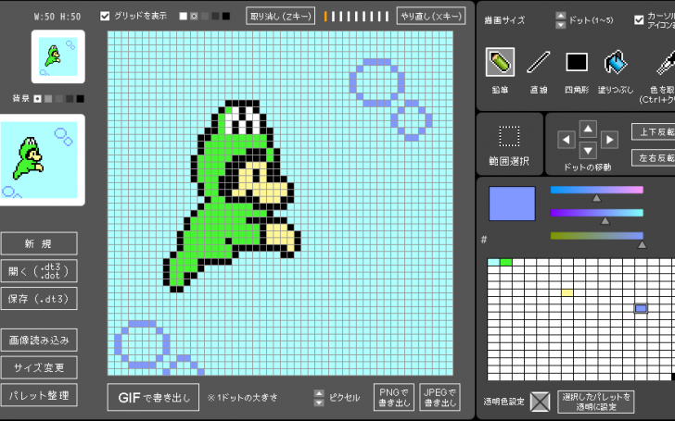Viewport: 675px width, 421px height.
Task: Save as .dt3 with 保存 button
Action: click(x=39, y=299)
